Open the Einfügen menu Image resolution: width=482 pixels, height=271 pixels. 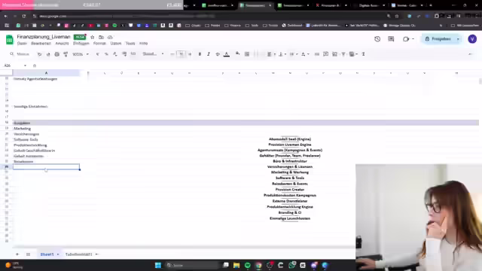(x=81, y=44)
